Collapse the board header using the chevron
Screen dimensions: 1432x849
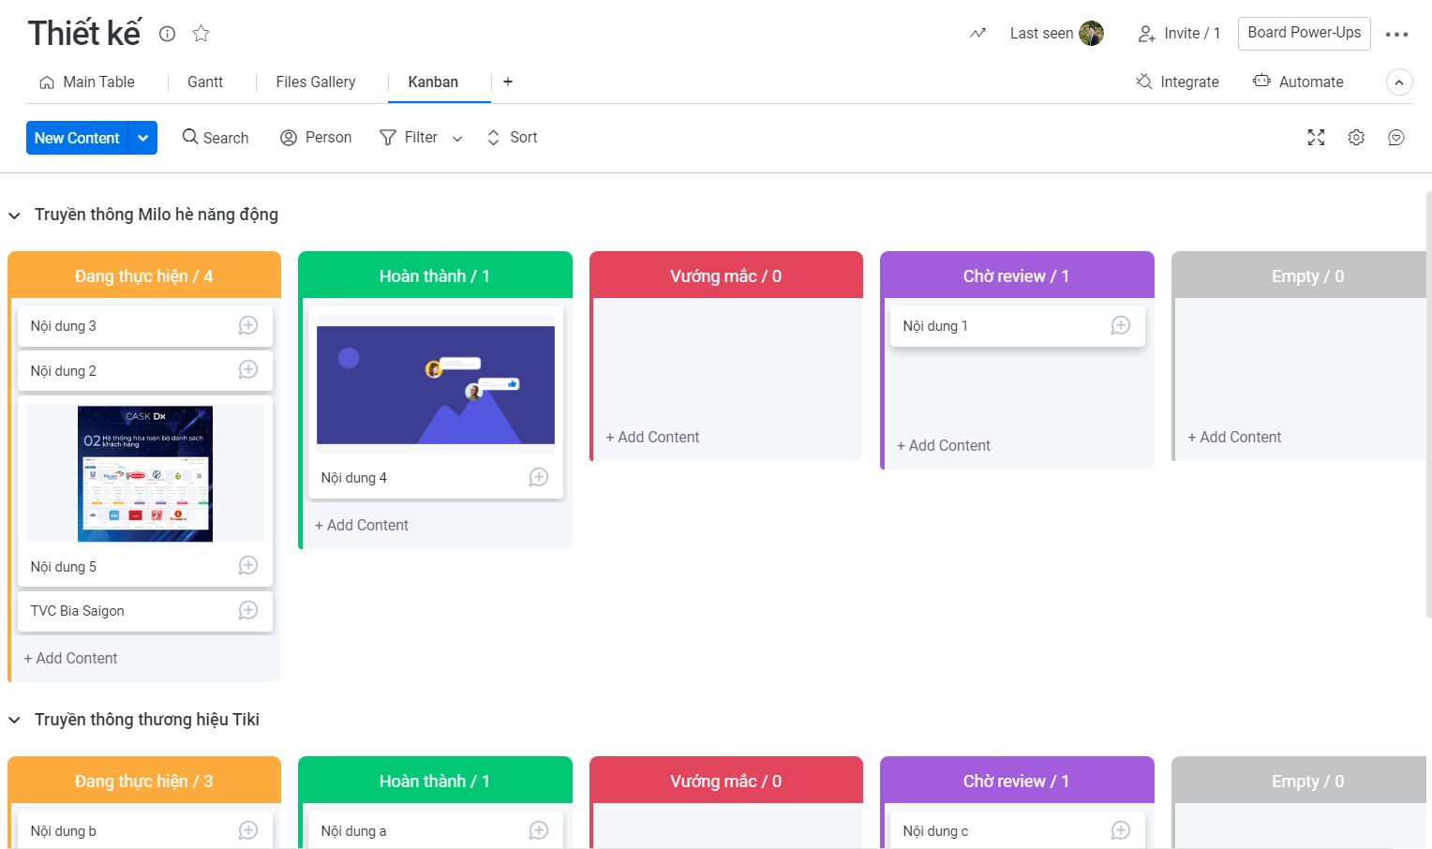1399,82
